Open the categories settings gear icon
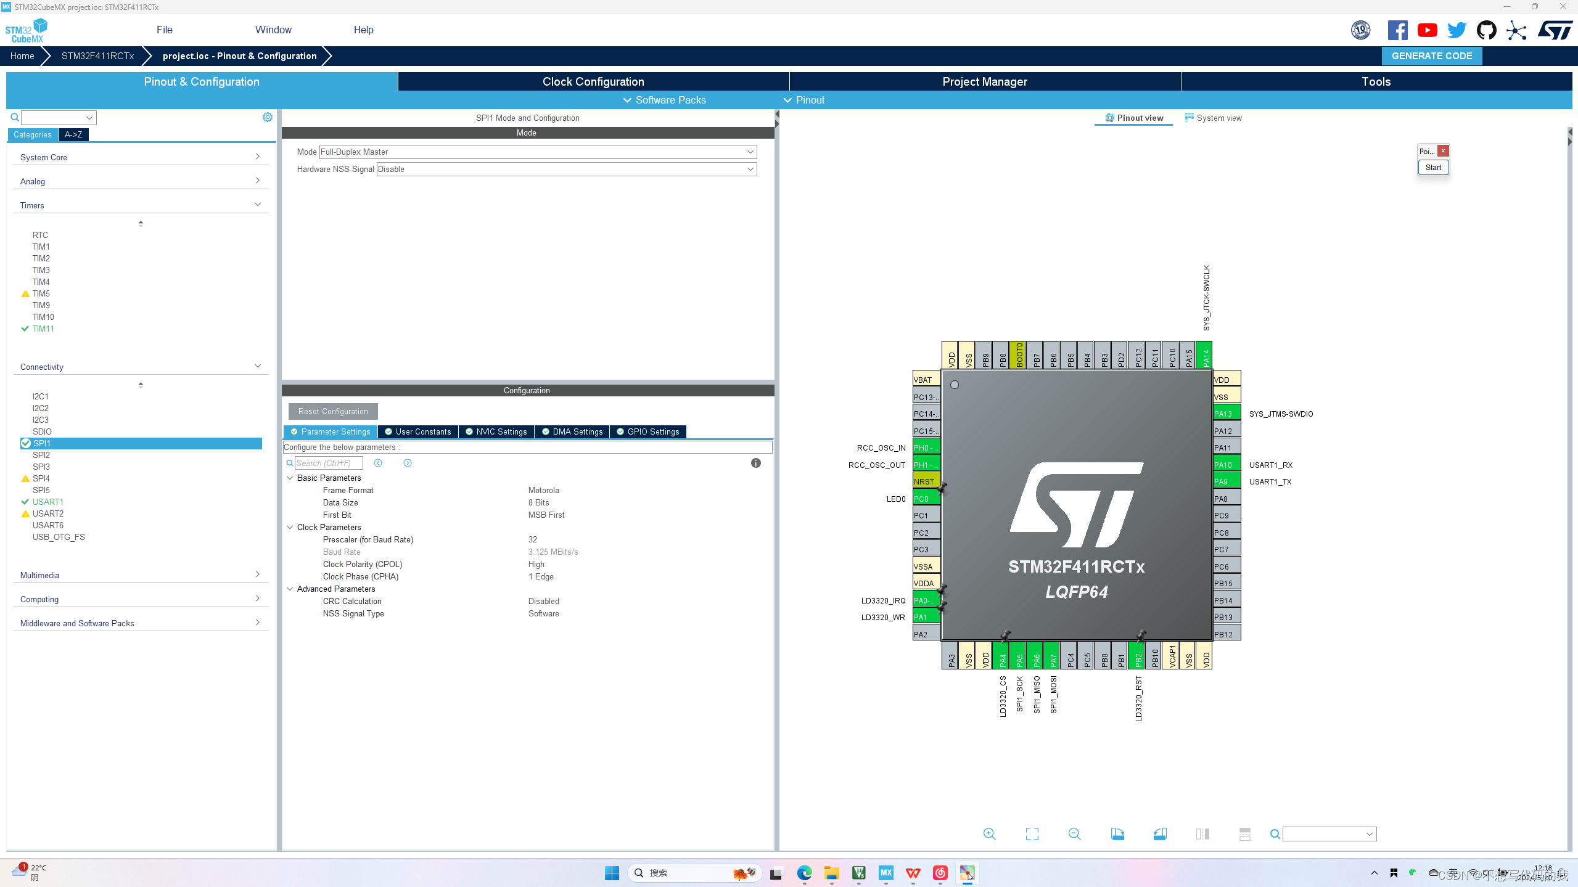Screen dimensions: 1578x887 pos(267,117)
